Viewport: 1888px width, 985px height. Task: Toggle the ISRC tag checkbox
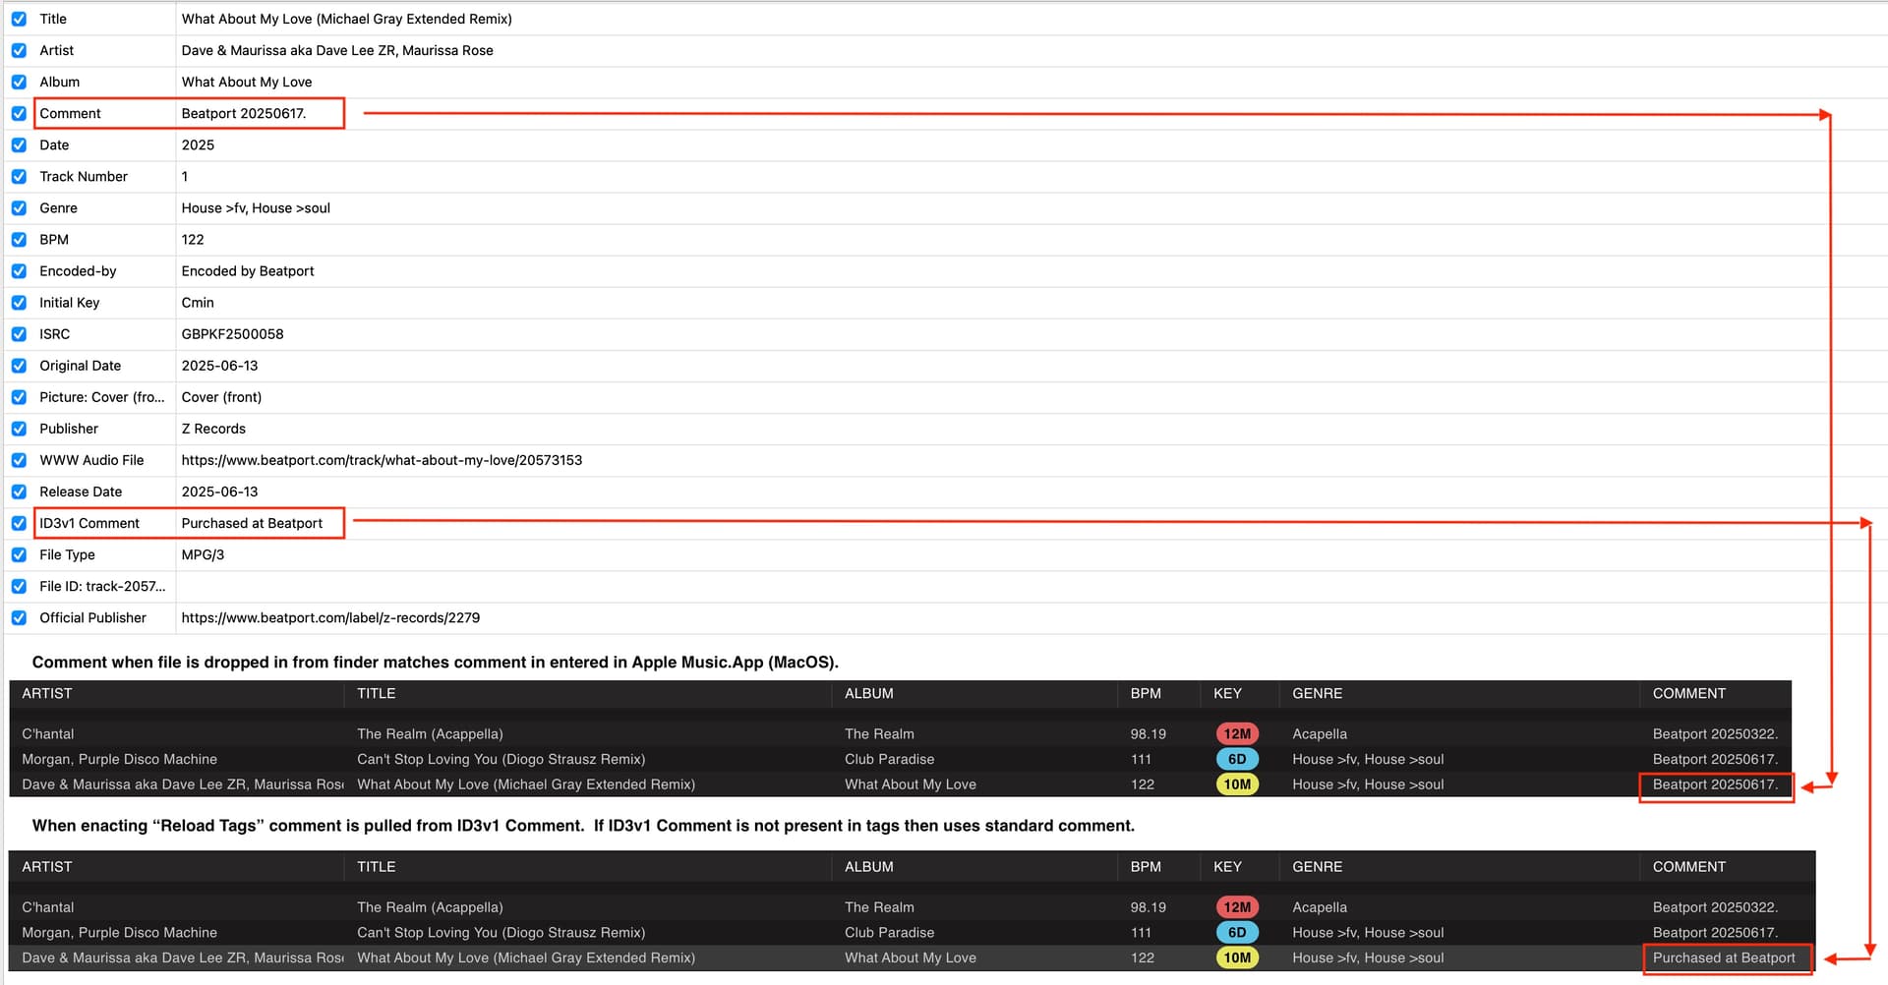19,334
